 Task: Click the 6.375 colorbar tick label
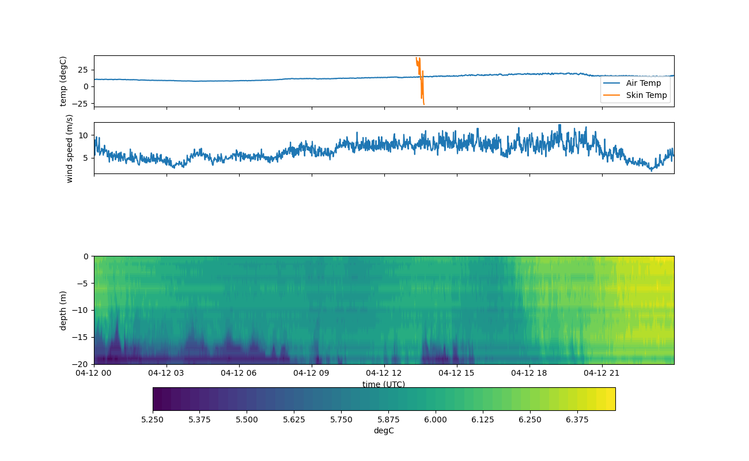point(577,420)
